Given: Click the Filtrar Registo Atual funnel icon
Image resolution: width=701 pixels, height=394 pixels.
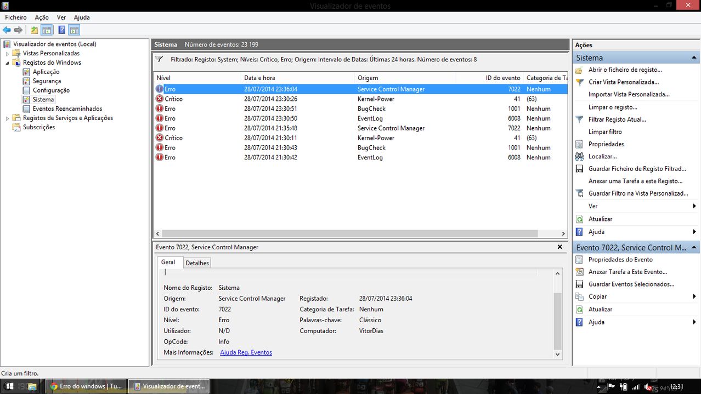Looking at the screenshot, I should click(579, 119).
